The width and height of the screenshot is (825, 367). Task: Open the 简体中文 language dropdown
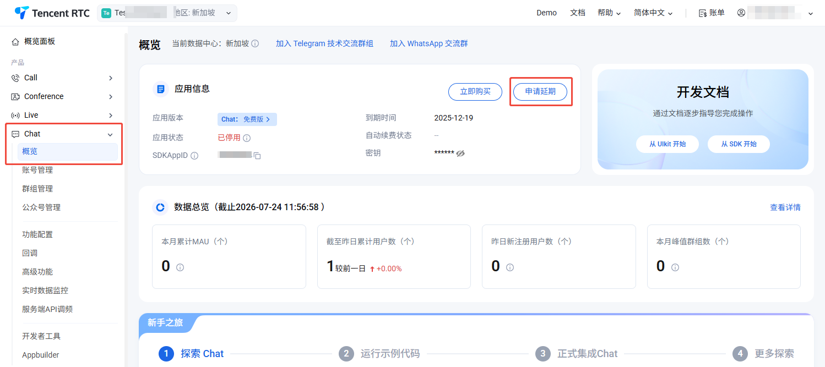[653, 13]
